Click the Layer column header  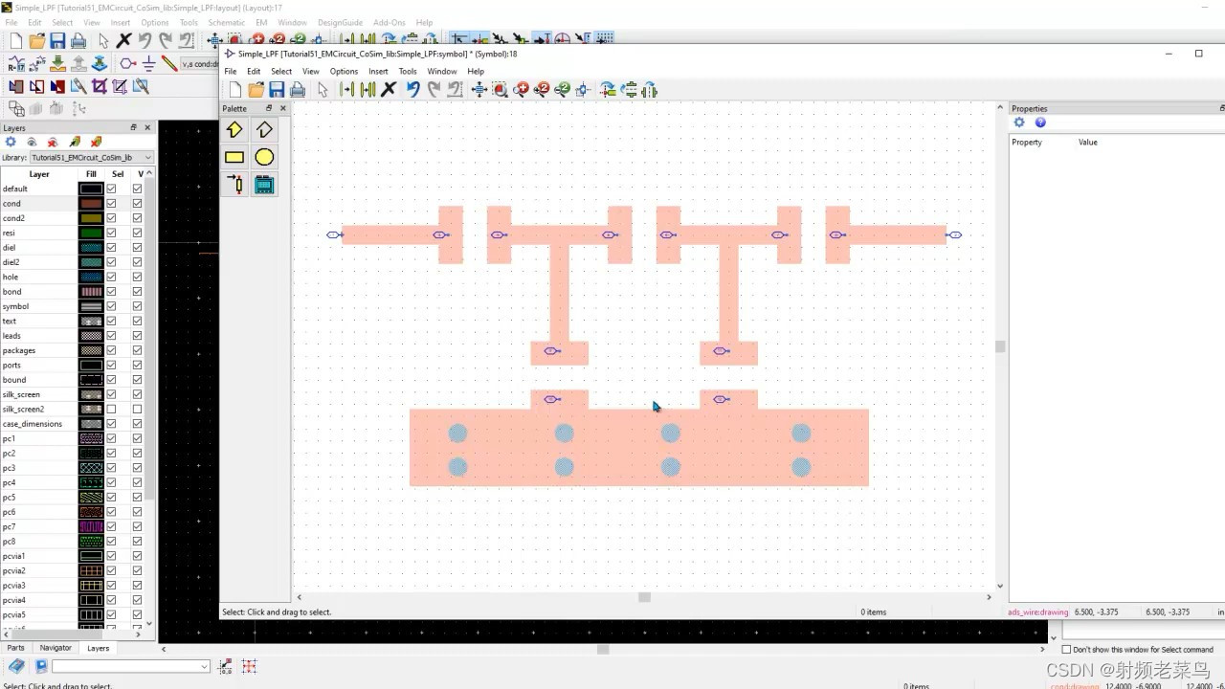(39, 174)
